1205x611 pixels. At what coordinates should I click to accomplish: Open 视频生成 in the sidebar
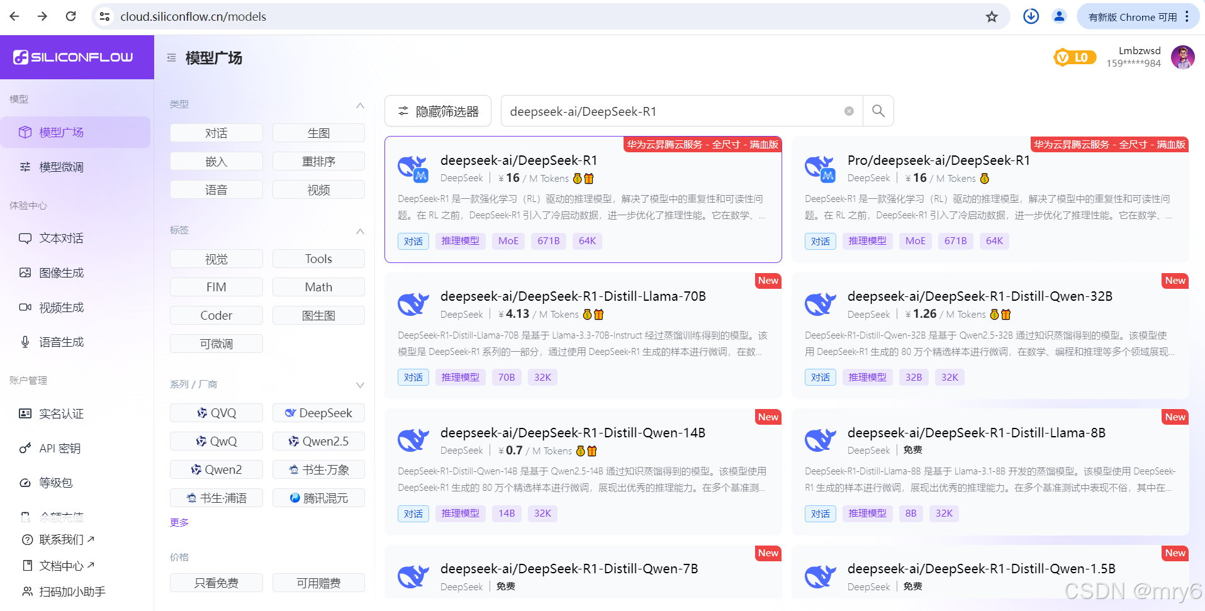(75, 307)
